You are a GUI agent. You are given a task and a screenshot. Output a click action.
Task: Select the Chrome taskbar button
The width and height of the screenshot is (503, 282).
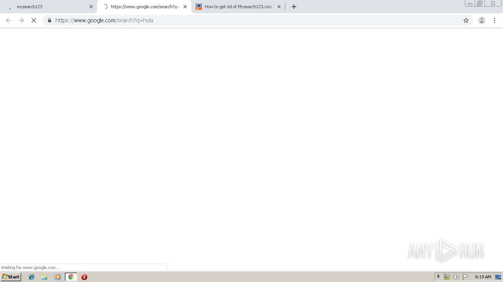71,277
